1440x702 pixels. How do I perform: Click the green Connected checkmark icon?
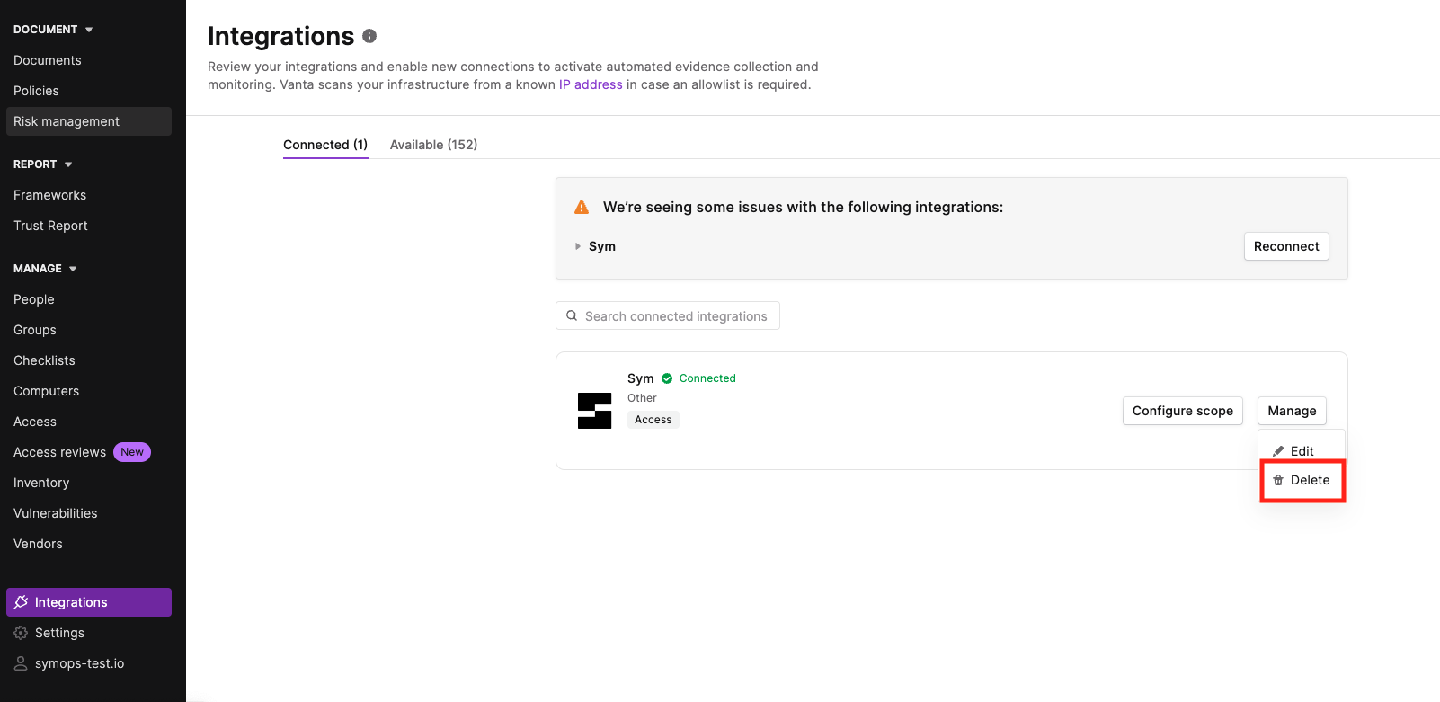tap(667, 378)
